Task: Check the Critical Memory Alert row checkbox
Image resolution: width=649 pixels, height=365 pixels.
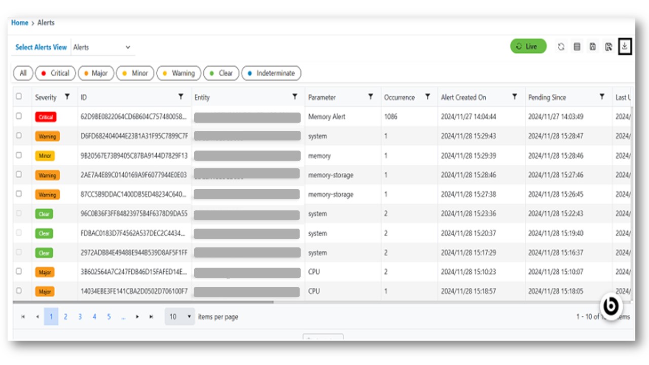Action: pos(19,116)
